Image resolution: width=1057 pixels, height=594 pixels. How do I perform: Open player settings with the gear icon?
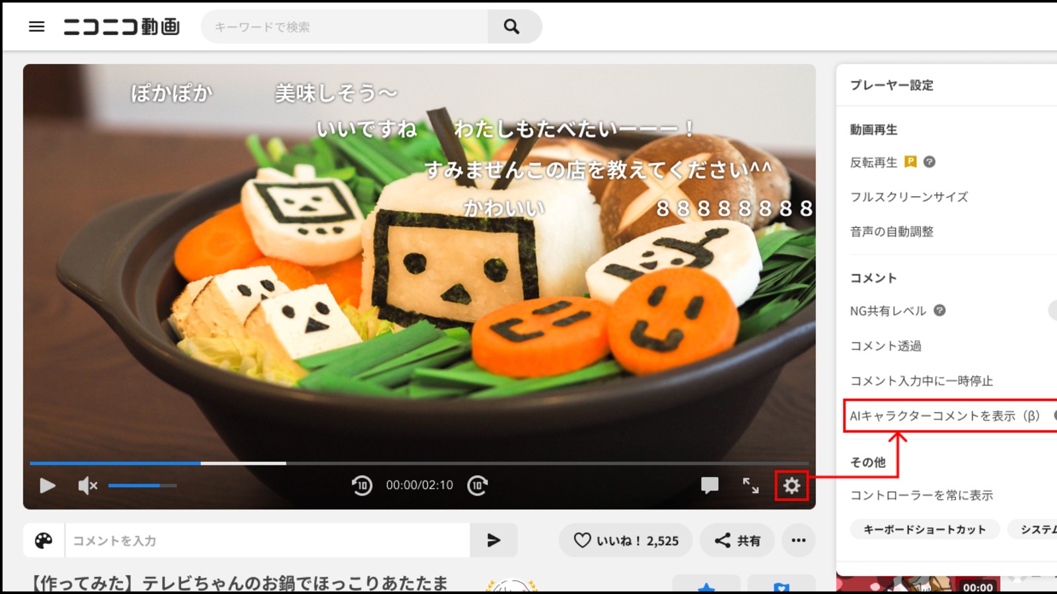(x=791, y=486)
